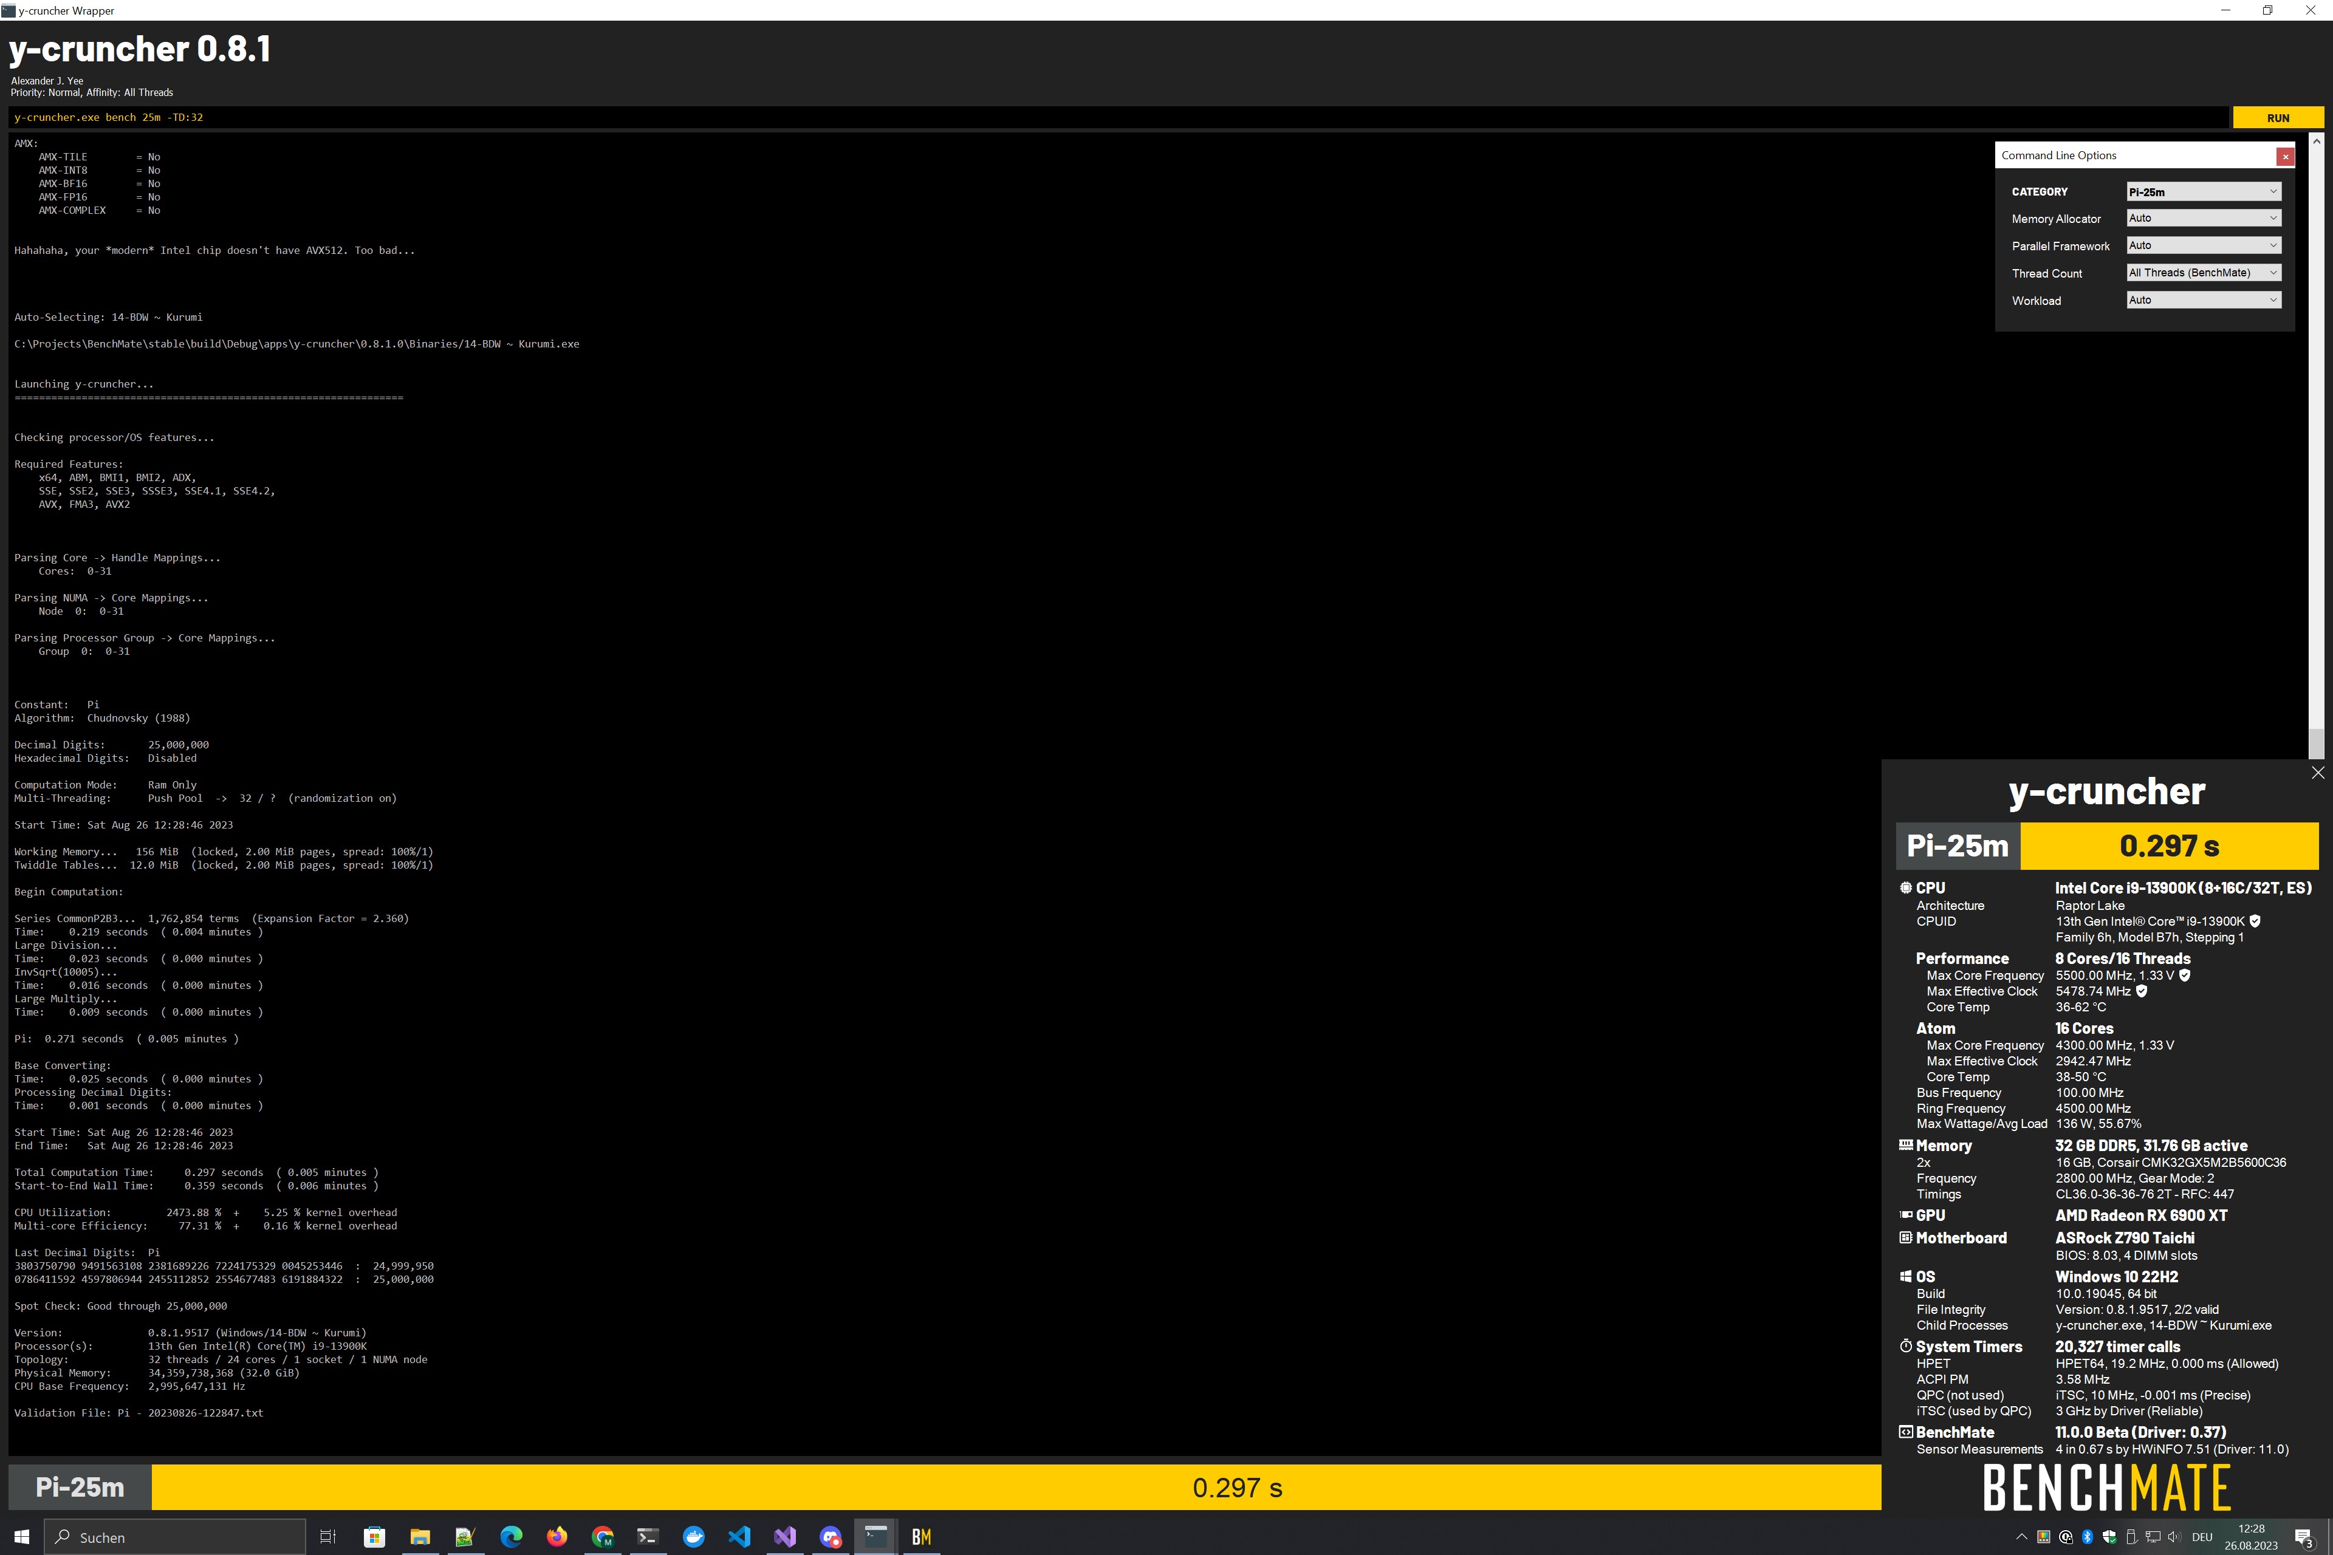Open the Workload dropdown
Image resolution: width=2333 pixels, height=1555 pixels.
click(x=2204, y=299)
